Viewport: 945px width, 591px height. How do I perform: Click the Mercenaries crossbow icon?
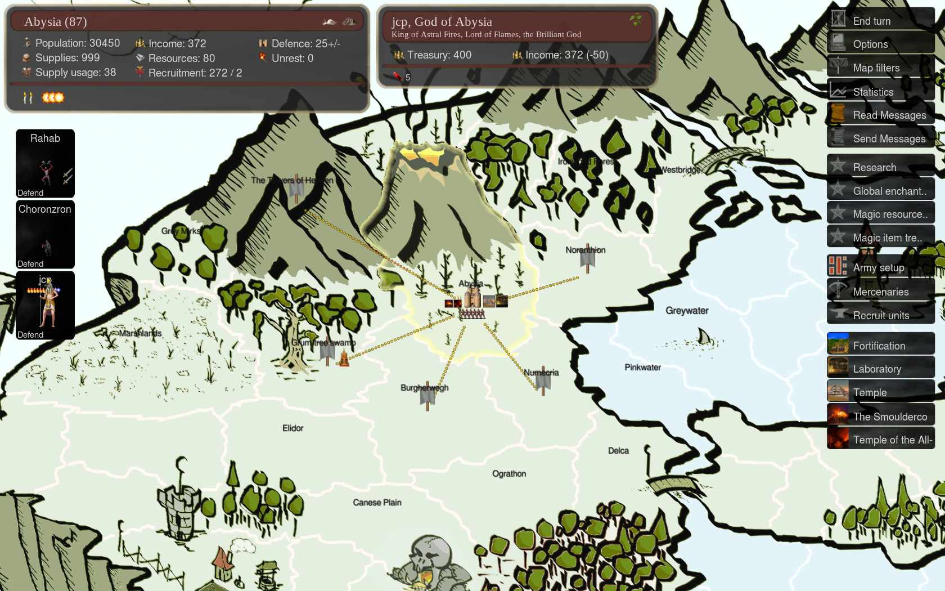838,289
